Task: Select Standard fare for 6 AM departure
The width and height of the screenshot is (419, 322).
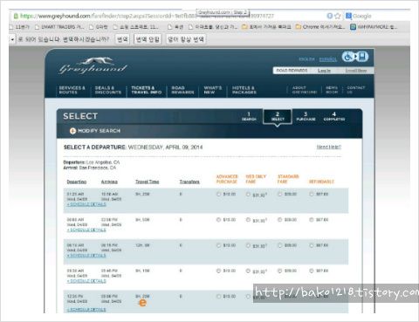Action: click(279, 220)
